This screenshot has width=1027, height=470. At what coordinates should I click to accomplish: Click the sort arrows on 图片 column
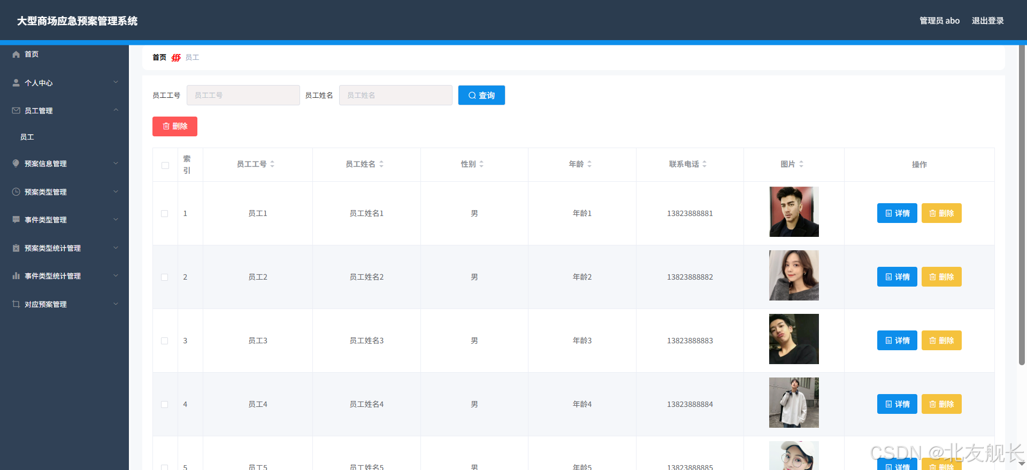click(x=801, y=164)
